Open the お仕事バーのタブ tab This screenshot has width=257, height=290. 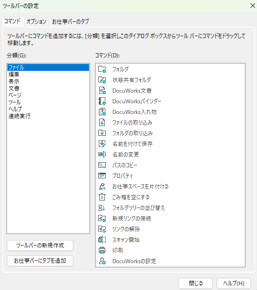tap(71, 22)
